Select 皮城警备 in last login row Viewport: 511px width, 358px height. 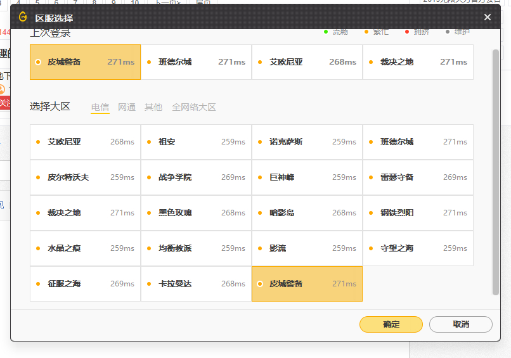(x=86, y=62)
